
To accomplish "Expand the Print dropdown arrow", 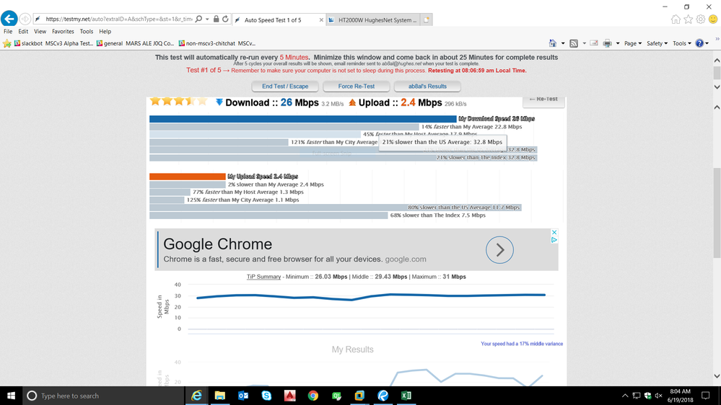I will click(x=618, y=44).
